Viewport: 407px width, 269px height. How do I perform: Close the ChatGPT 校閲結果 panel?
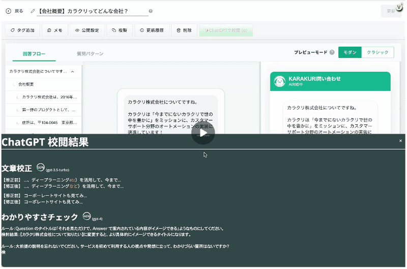point(400,141)
